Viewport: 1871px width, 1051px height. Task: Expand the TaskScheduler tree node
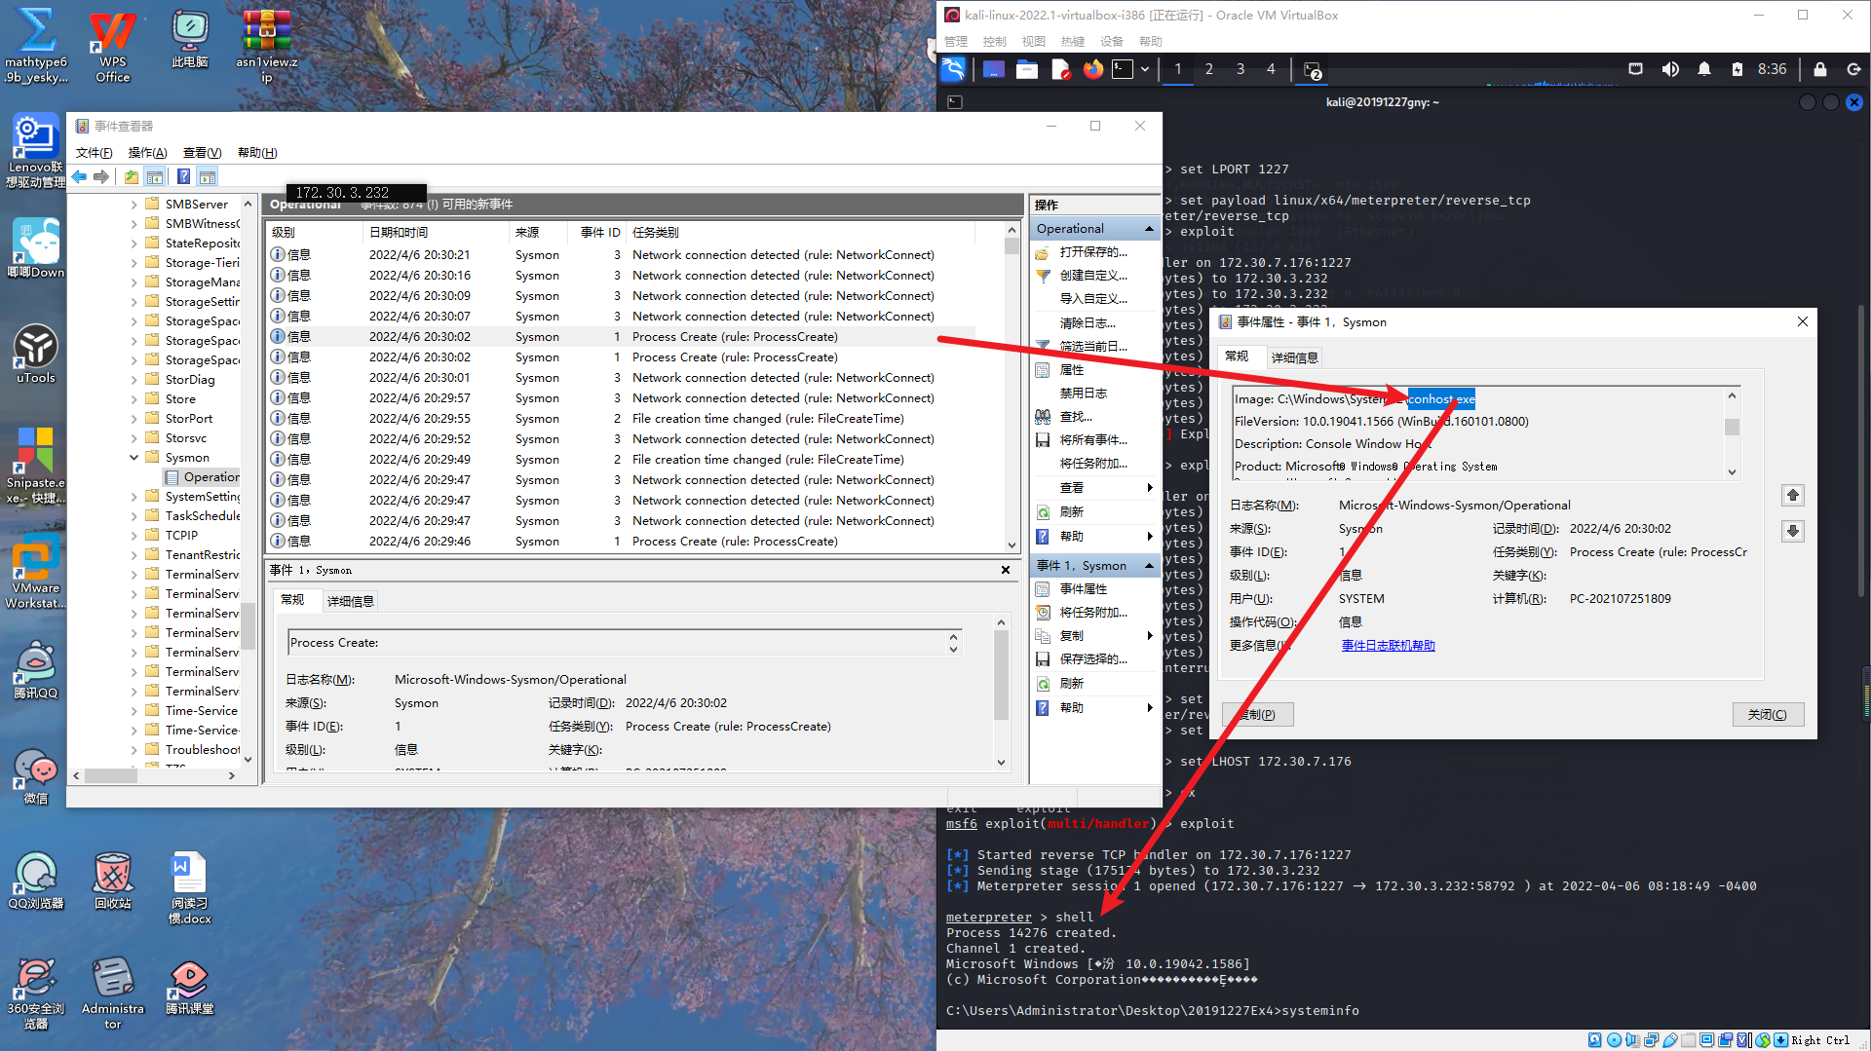point(134,516)
